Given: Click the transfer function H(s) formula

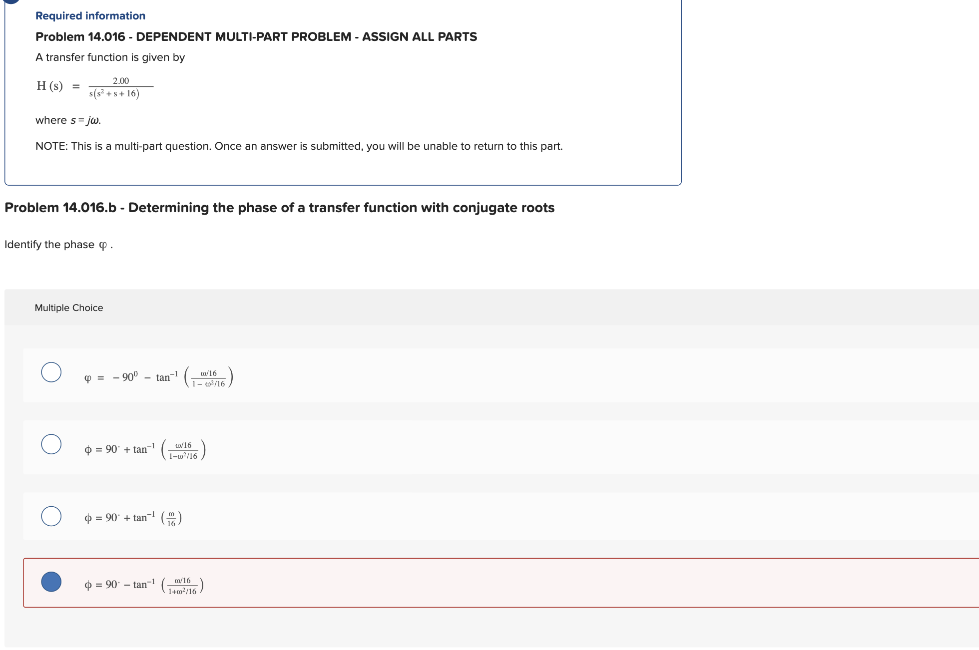Looking at the screenshot, I should tap(95, 87).
